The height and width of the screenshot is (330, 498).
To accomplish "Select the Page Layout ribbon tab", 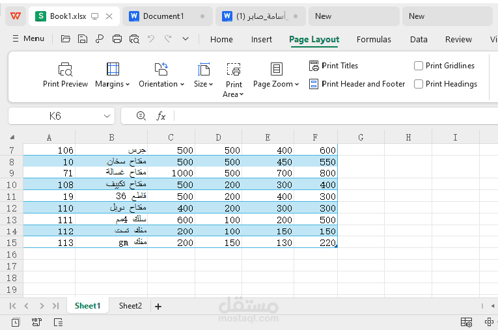I will pyautogui.click(x=314, y=40).
